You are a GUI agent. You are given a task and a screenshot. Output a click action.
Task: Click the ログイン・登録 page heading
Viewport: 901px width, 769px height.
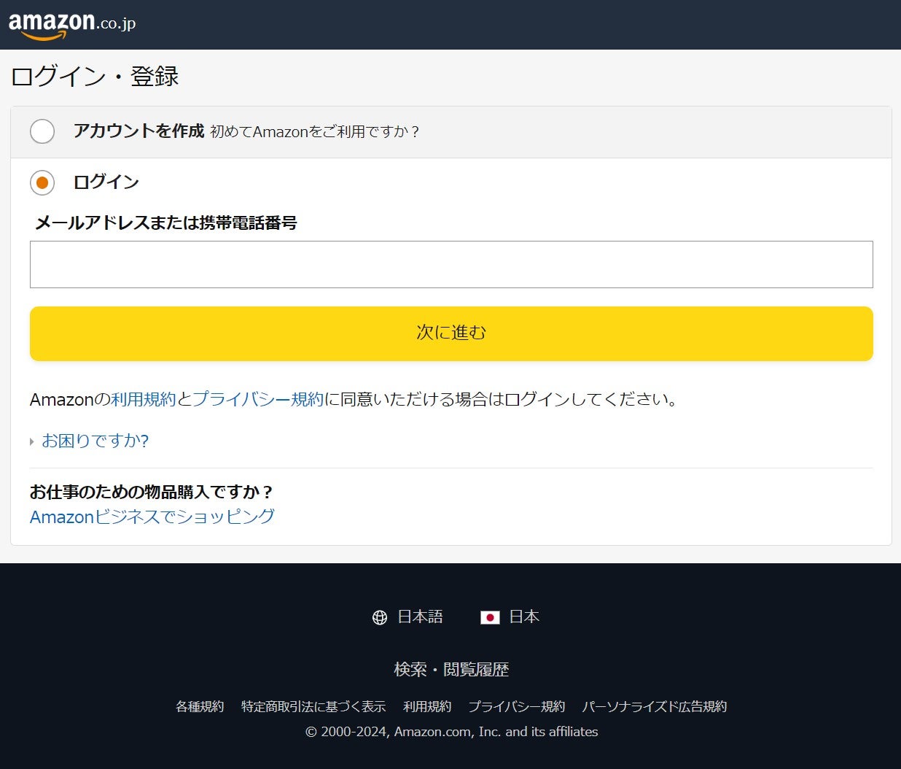tap(95, 76)
